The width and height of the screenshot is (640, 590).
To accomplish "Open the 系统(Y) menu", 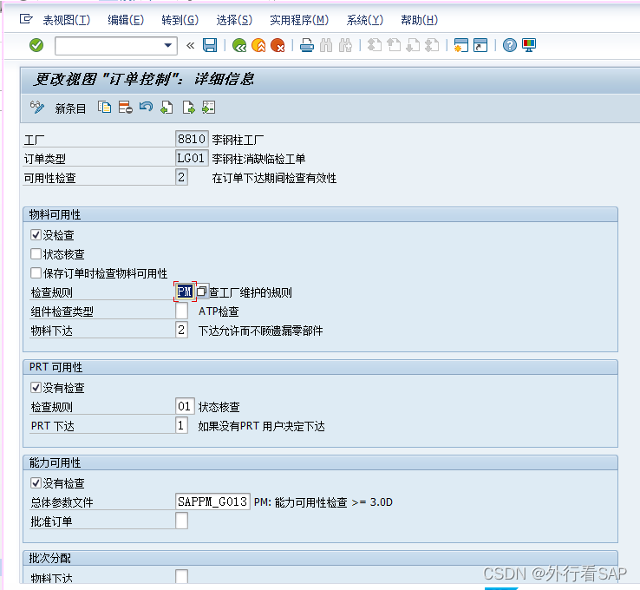I will click(365, 20).
